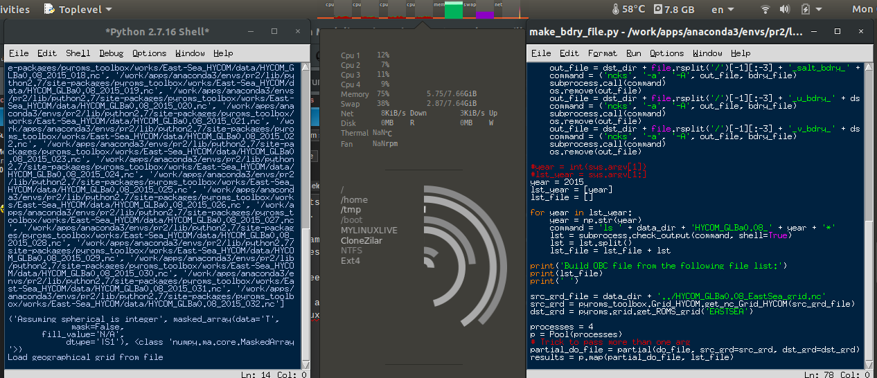Open the Shell menu in Python Shell
Screen dimensions: 877x378
coord(78,53)
